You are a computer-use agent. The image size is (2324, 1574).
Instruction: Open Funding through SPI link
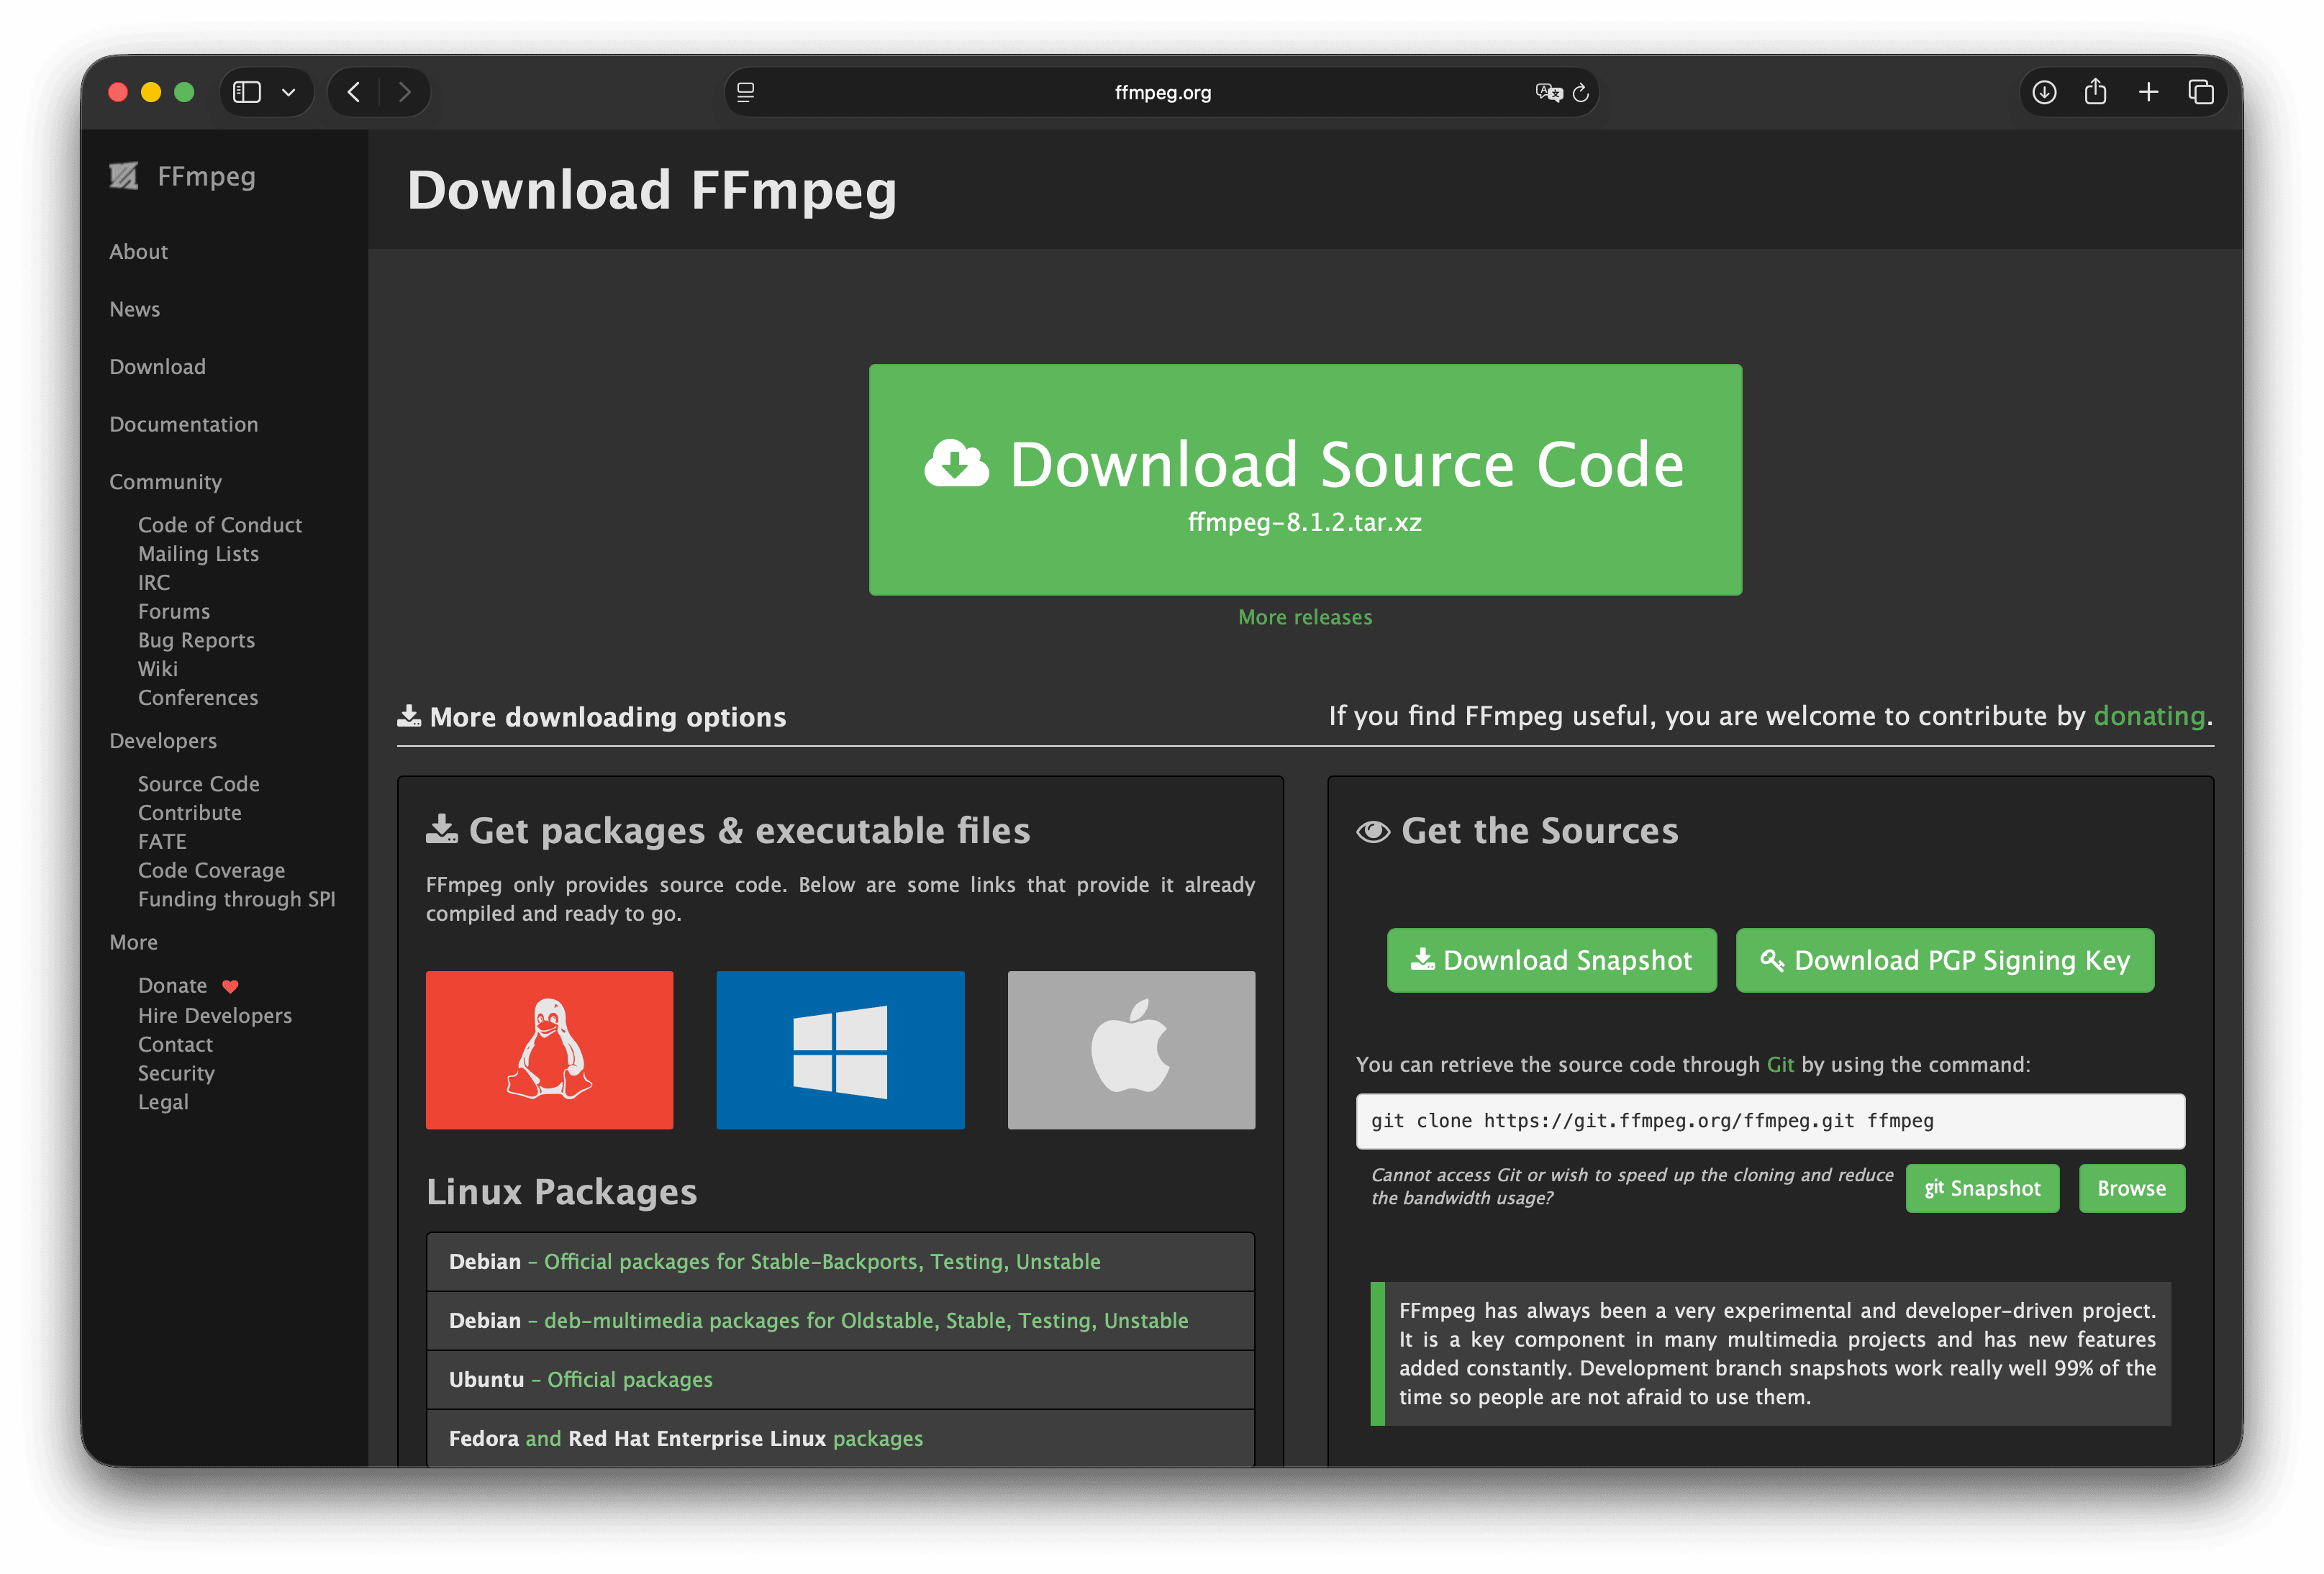(236, 899)
